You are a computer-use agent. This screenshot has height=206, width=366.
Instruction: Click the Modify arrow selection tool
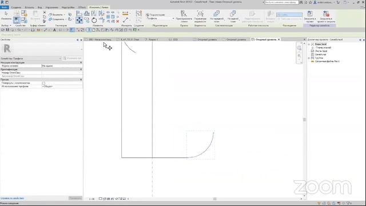tap(6, 15)
